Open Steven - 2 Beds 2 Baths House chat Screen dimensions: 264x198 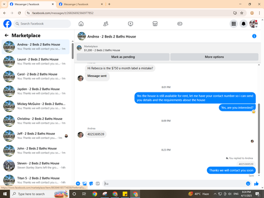click(36, 165)
